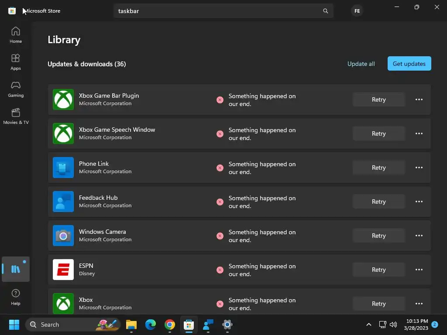Open more options for Xbox app
The width and height of the screenshot is (447, 335).
pos(419,304)
